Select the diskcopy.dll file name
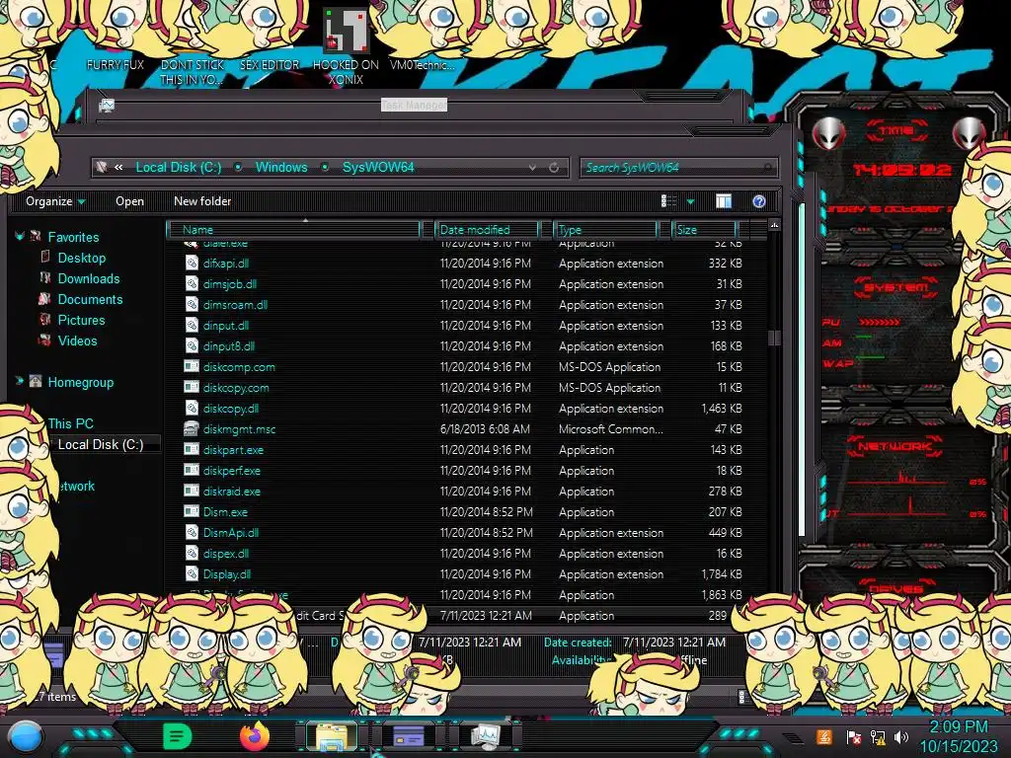The height and width of the screenshot is (758, 1011). click(231, 408)
